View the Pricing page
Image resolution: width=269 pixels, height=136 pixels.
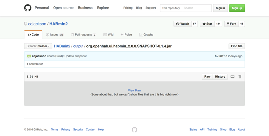[128, 8]
